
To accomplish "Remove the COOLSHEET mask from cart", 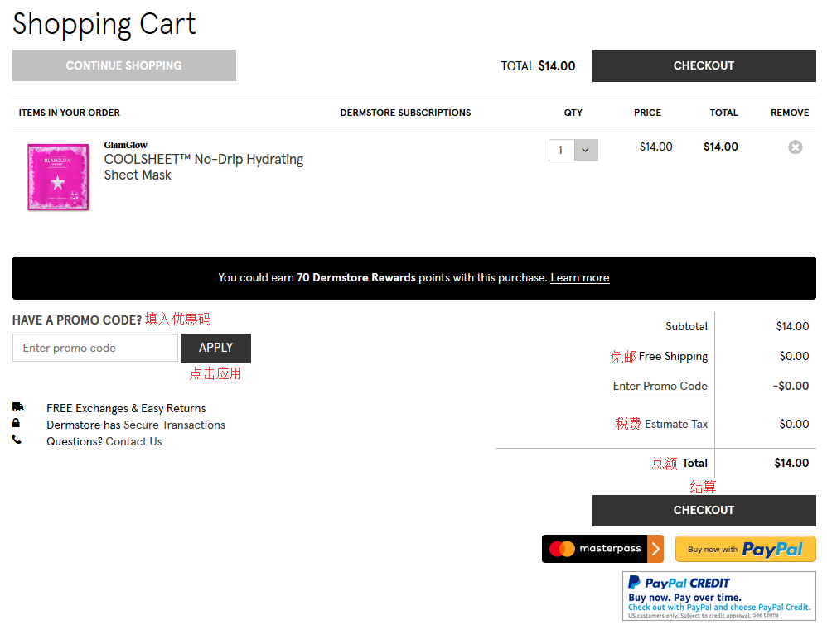I will tap(795, 147).
